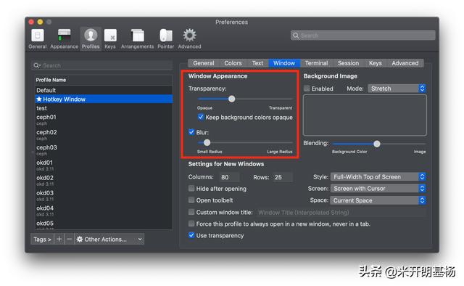Viewport: 464px width, 286px height.
Task: Check Force this profile new window option
Action: [191, 224]
